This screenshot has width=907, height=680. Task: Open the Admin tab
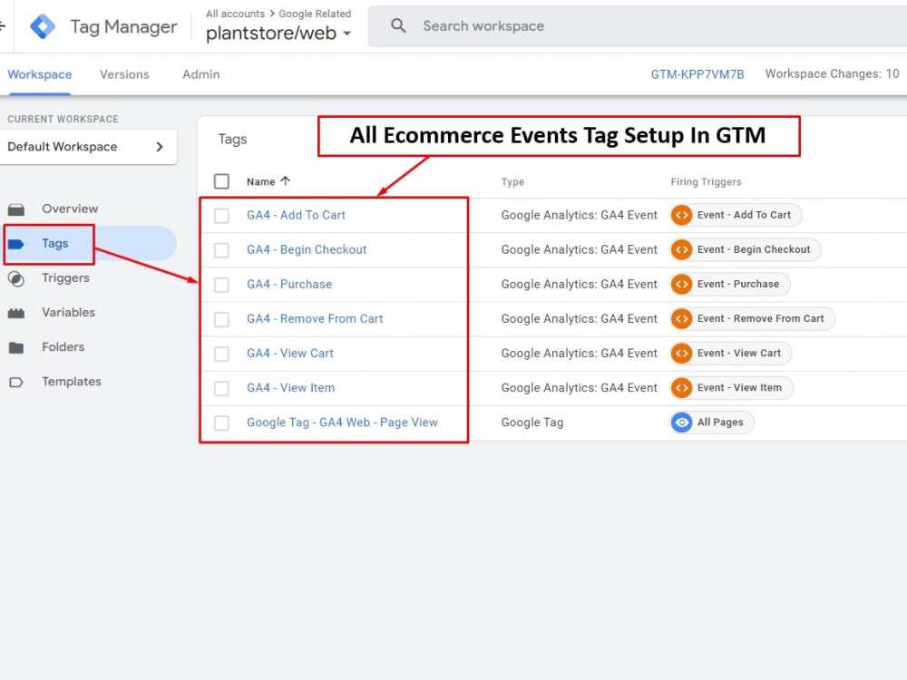200,74
